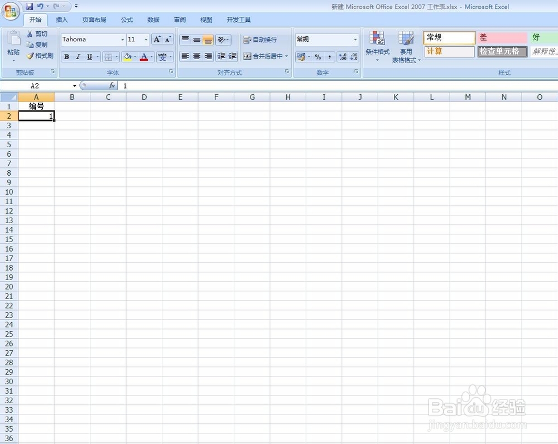Open the clipboard pane launcher 剪贴板

[52, 71]
